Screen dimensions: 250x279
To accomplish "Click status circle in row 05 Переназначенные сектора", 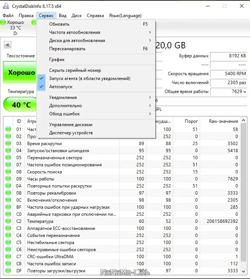I will point(8,158).
